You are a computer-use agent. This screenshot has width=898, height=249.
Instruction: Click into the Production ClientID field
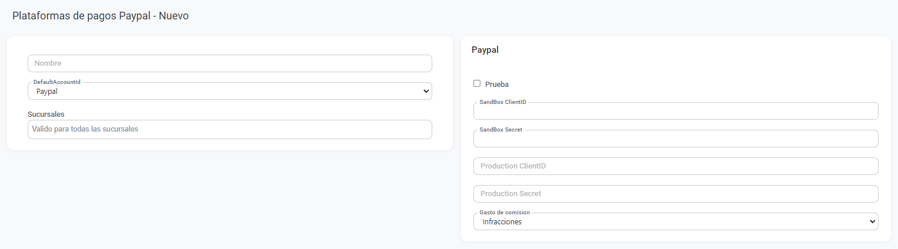click(x=675, y=166)
